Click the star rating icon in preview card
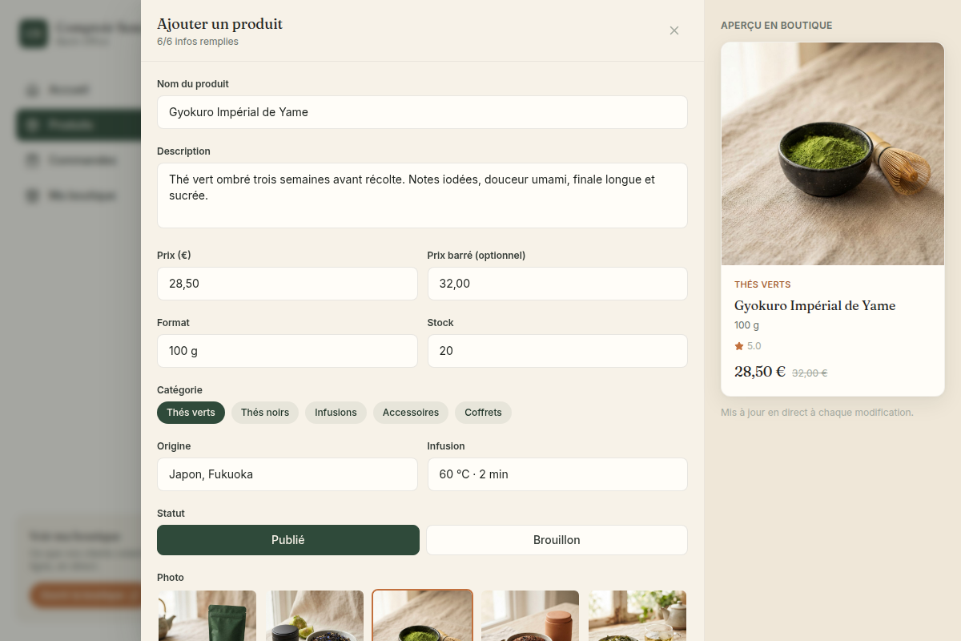Image resolution: width=961 pixels, height=641 pixels. pos(739,346)
